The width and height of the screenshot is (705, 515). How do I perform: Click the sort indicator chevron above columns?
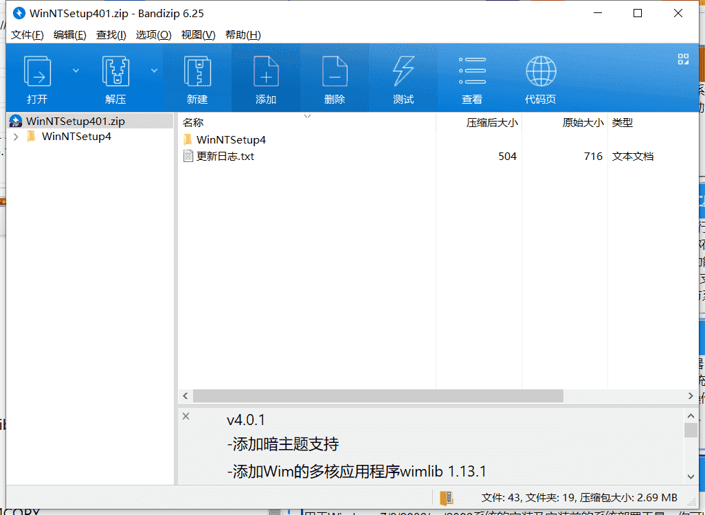(308, 116)
